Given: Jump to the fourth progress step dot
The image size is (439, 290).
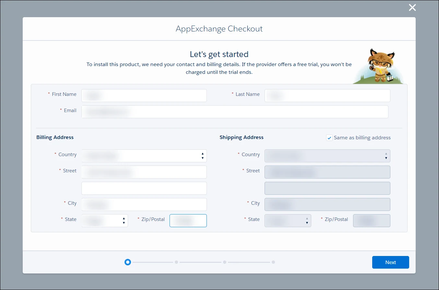Looking at the screenshot, I should [x=273, y=262].
